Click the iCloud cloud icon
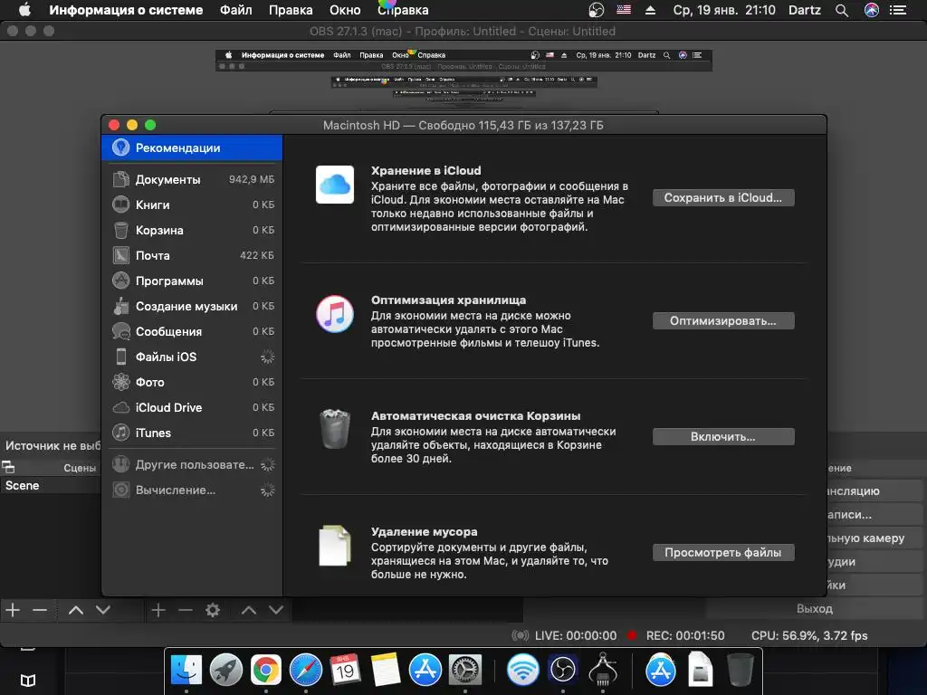927x695 pixels. coord(335,185)
